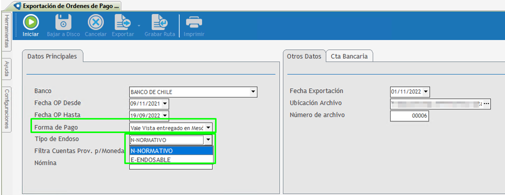Click the Bajar a Disco floppy icon
The width and height of the screenshot is (505, 195).
(x=64, y=23)
